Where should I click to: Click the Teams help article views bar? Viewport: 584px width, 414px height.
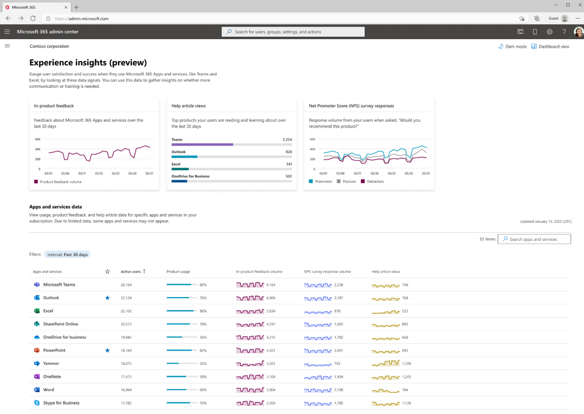coord(231,144)
